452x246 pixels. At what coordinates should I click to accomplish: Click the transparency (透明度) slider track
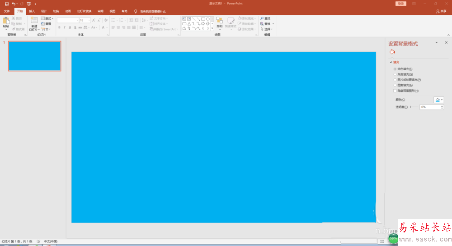pyautogui.click(x=414, y=107)
